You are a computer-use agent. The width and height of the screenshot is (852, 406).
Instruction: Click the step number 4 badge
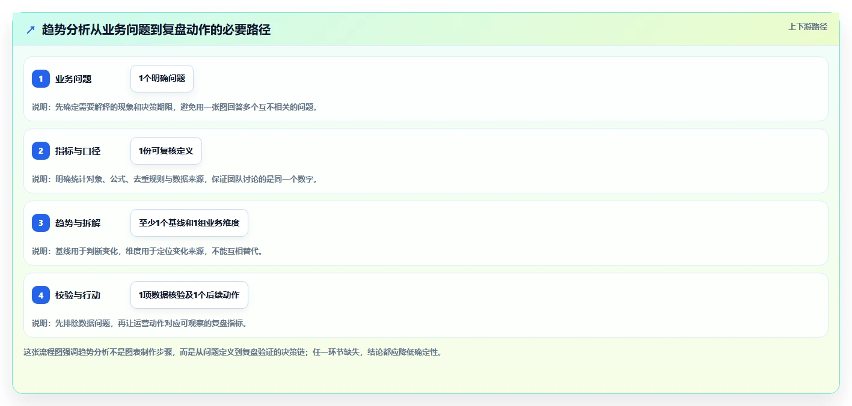coord(41,295)
